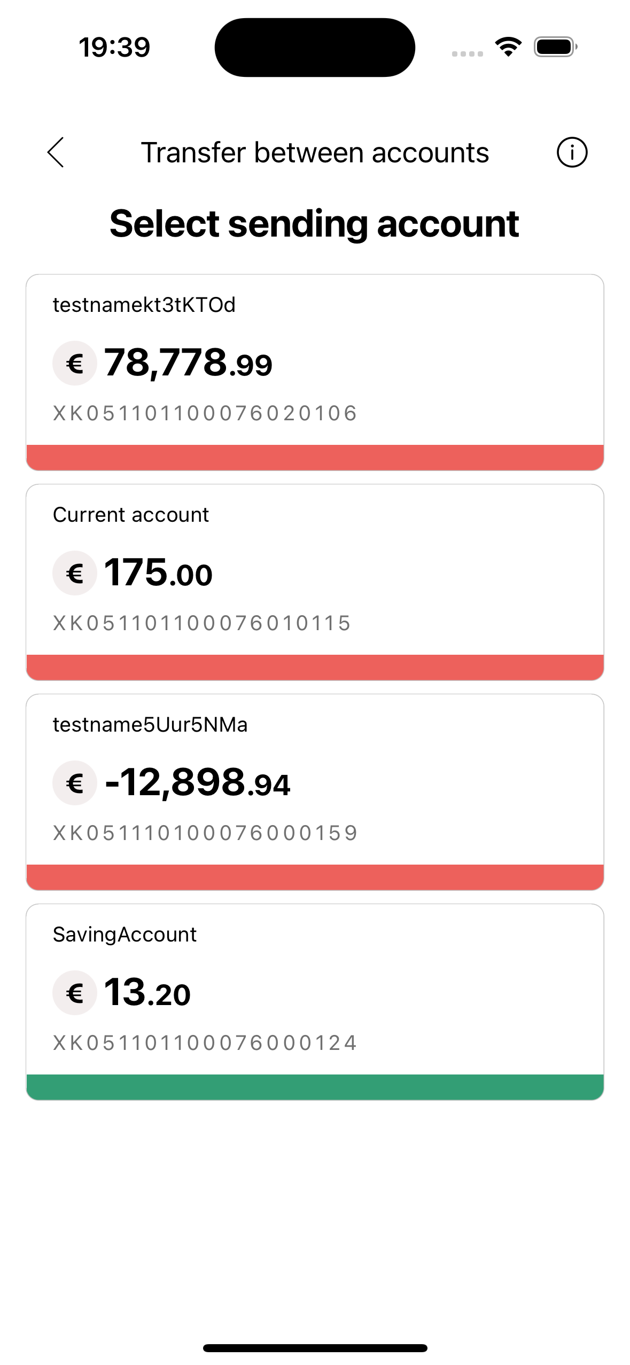Tap euro icon on testname5Uur5NMa account
The image size is (630, 1365).
point(75,783)
